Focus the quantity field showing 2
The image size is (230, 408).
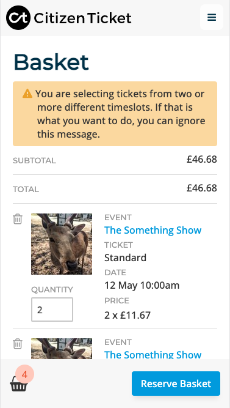coord(52,310)
